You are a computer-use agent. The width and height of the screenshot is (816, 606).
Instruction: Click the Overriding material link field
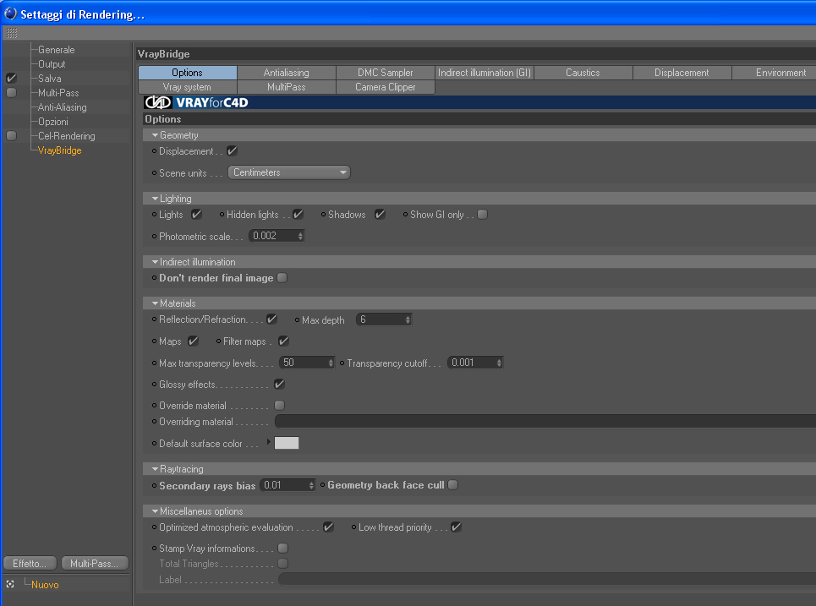pyautogui.click(x=545, y=422)
